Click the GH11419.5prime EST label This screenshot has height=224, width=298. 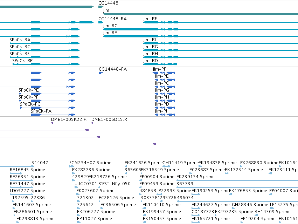pyautogui.click(x=181, y=163)
